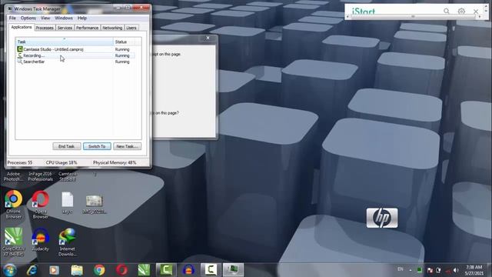Select the Applications tab
492x277 pixels.
[22, 27]
